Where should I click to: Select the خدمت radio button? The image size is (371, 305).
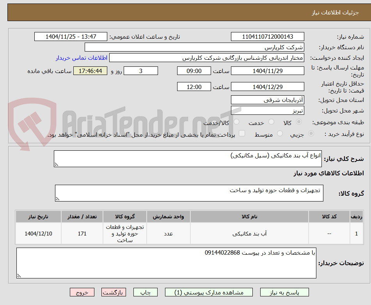272,122
